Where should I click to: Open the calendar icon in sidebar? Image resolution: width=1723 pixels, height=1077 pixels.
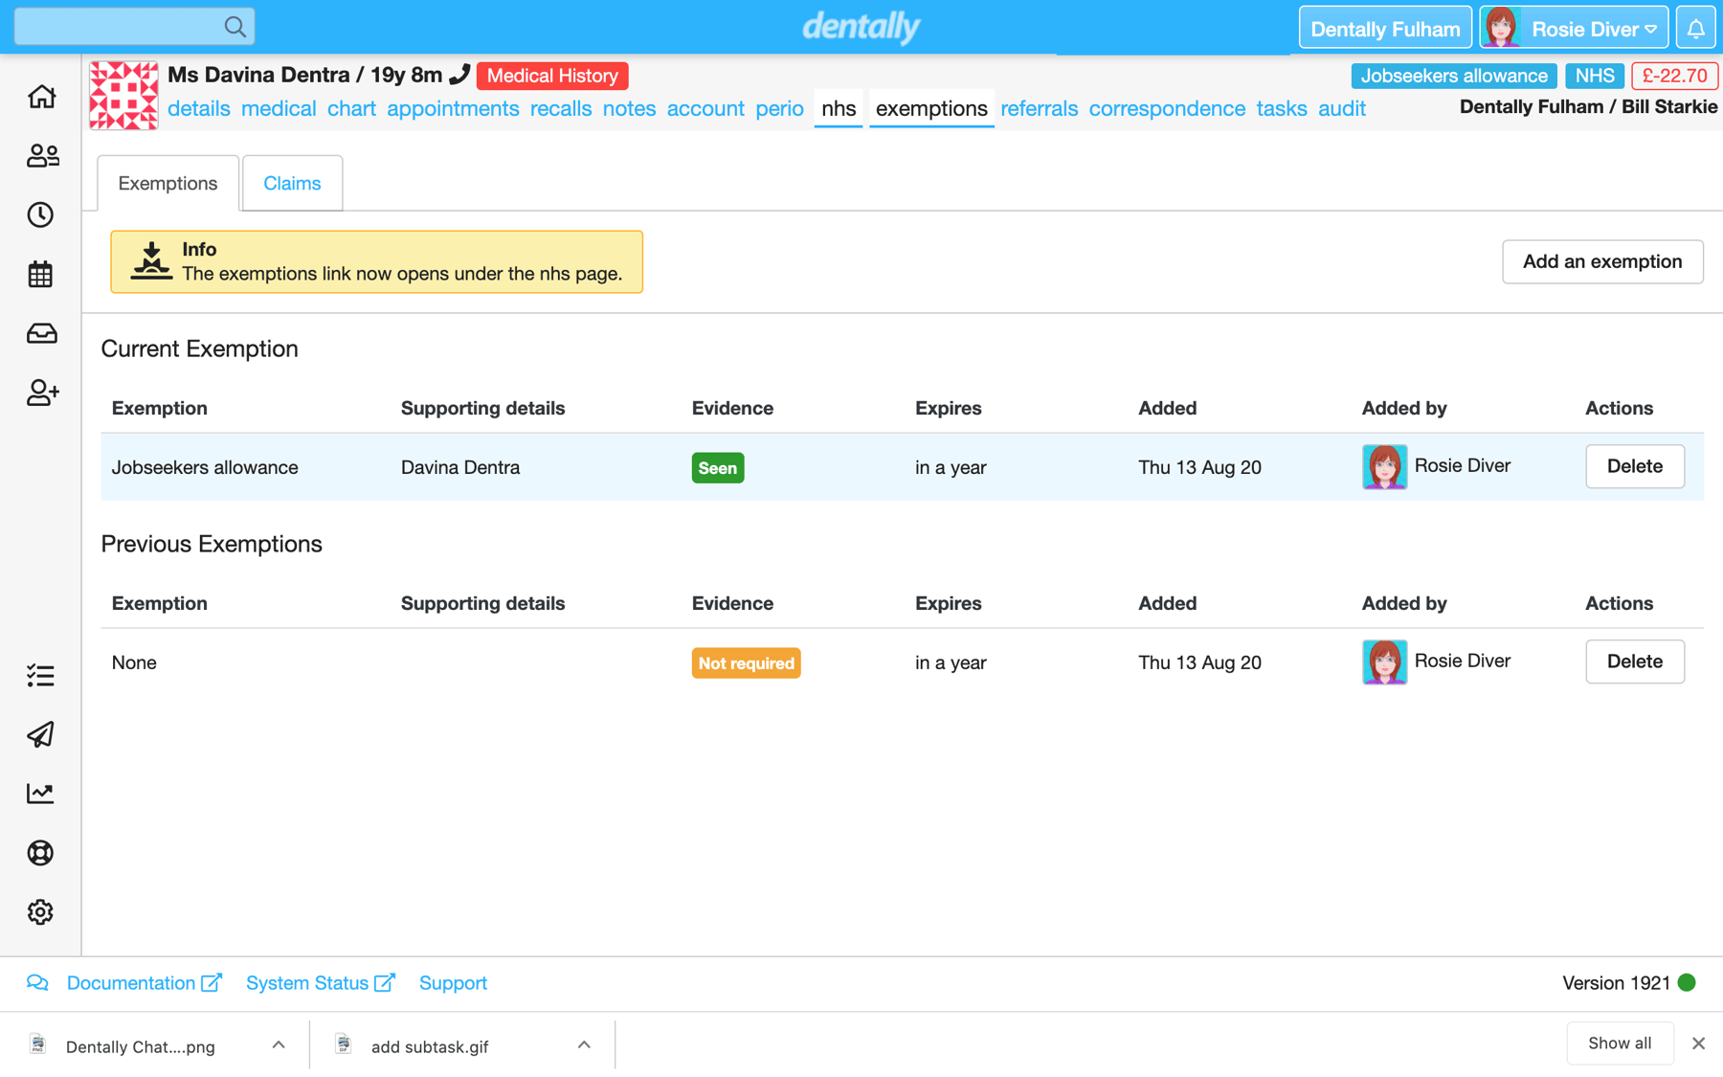tap(41, 275)
